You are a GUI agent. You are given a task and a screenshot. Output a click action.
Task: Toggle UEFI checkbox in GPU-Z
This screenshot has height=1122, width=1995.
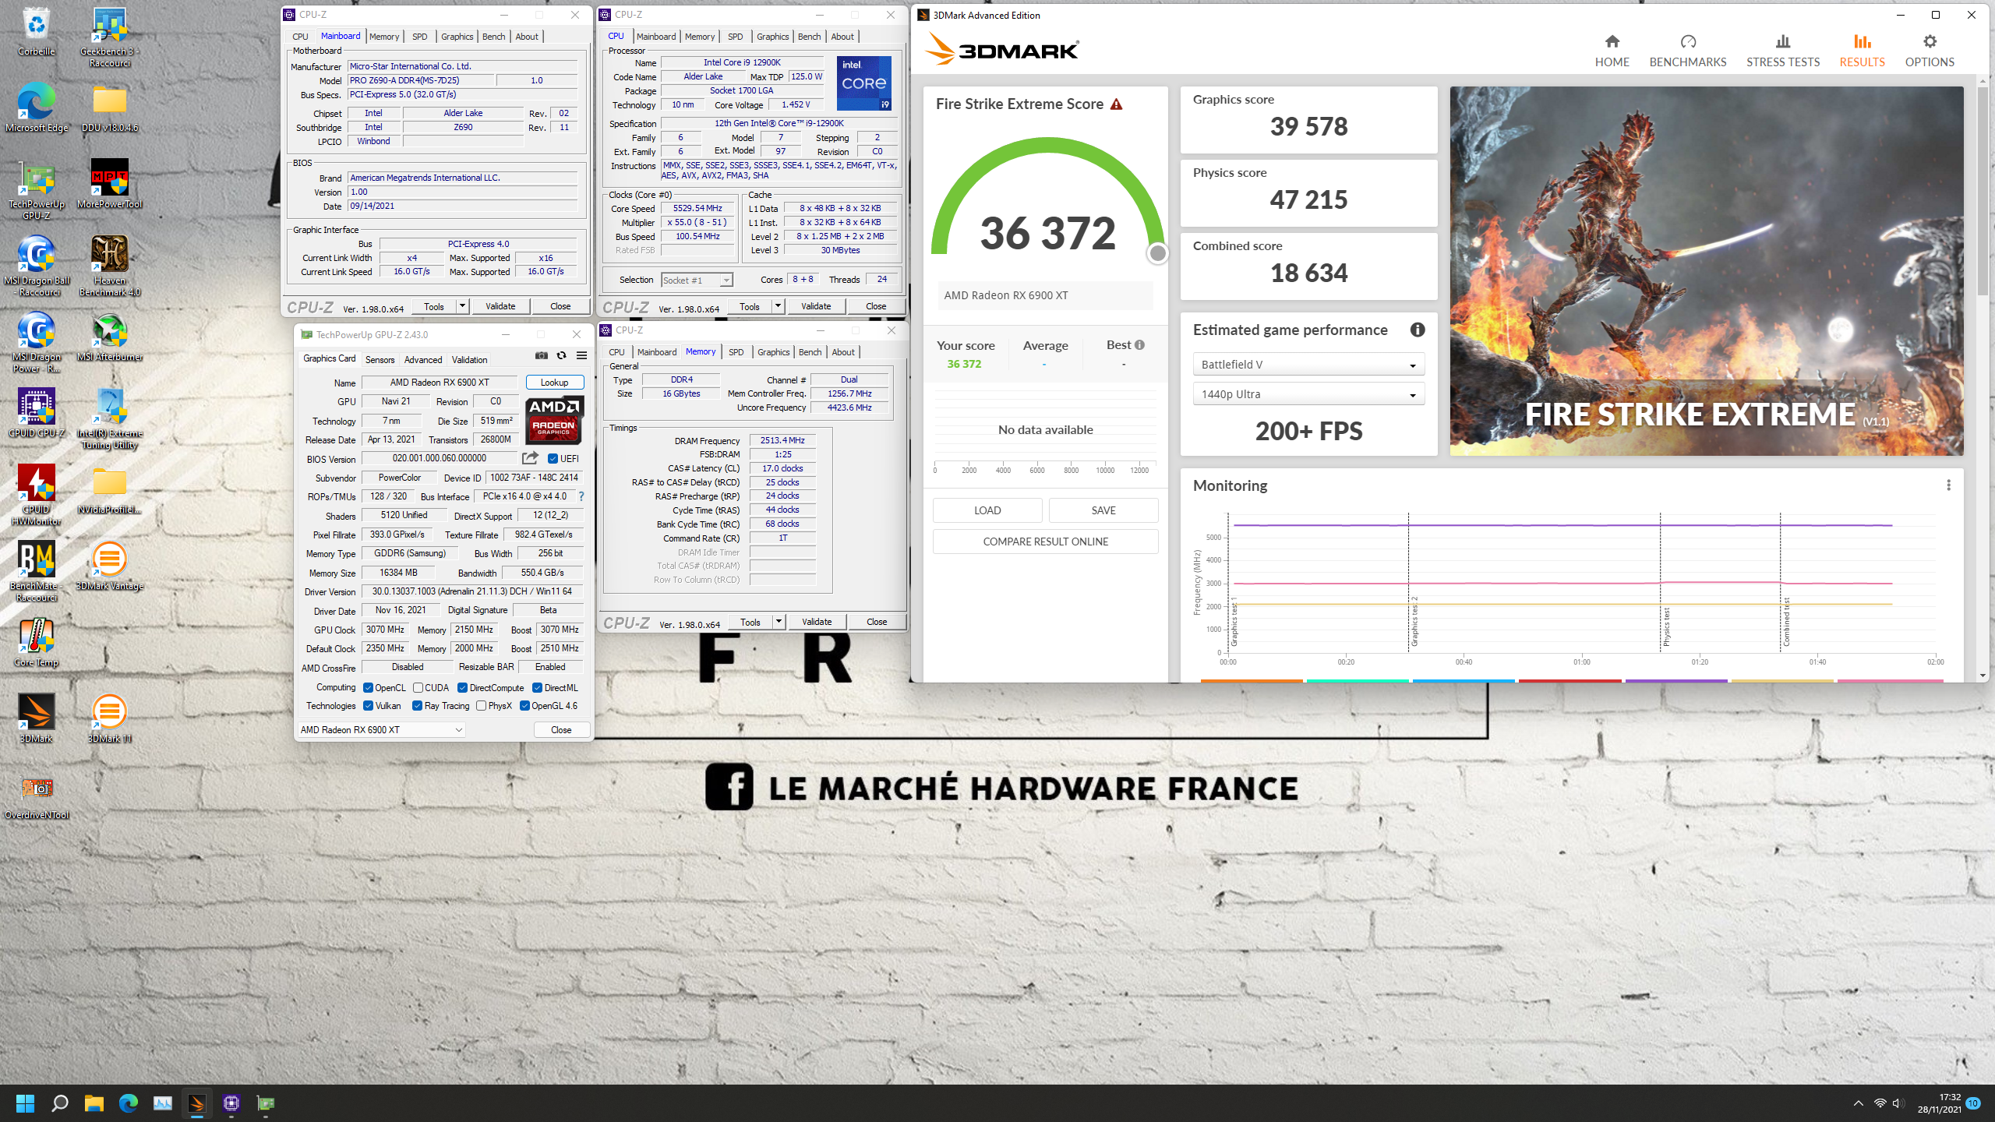pos(553,459)
